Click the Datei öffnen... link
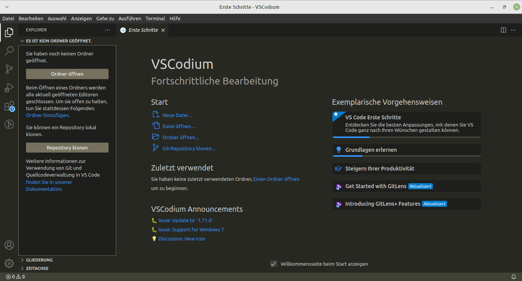The width and height of the screenshot is (522, 281). 178,126
